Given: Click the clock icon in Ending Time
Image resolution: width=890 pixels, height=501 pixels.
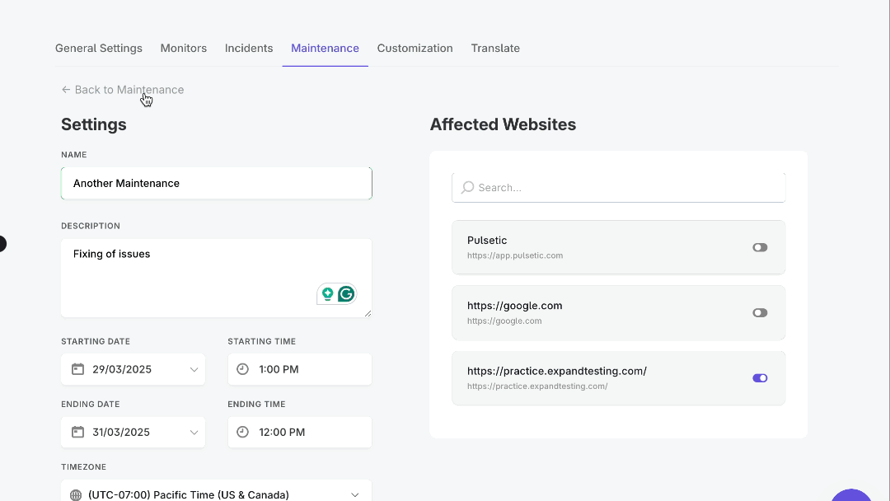Looking at the screenshot, I should [242, 433].
